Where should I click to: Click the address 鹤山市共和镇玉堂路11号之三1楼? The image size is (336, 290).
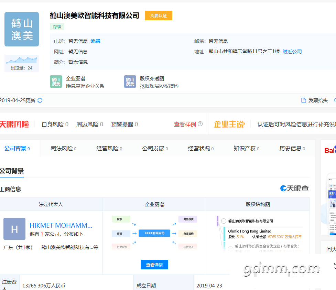tap(244, 52)
